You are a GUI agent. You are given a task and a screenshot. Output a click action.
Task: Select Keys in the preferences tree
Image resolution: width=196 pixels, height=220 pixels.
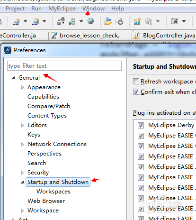point(34,135)
